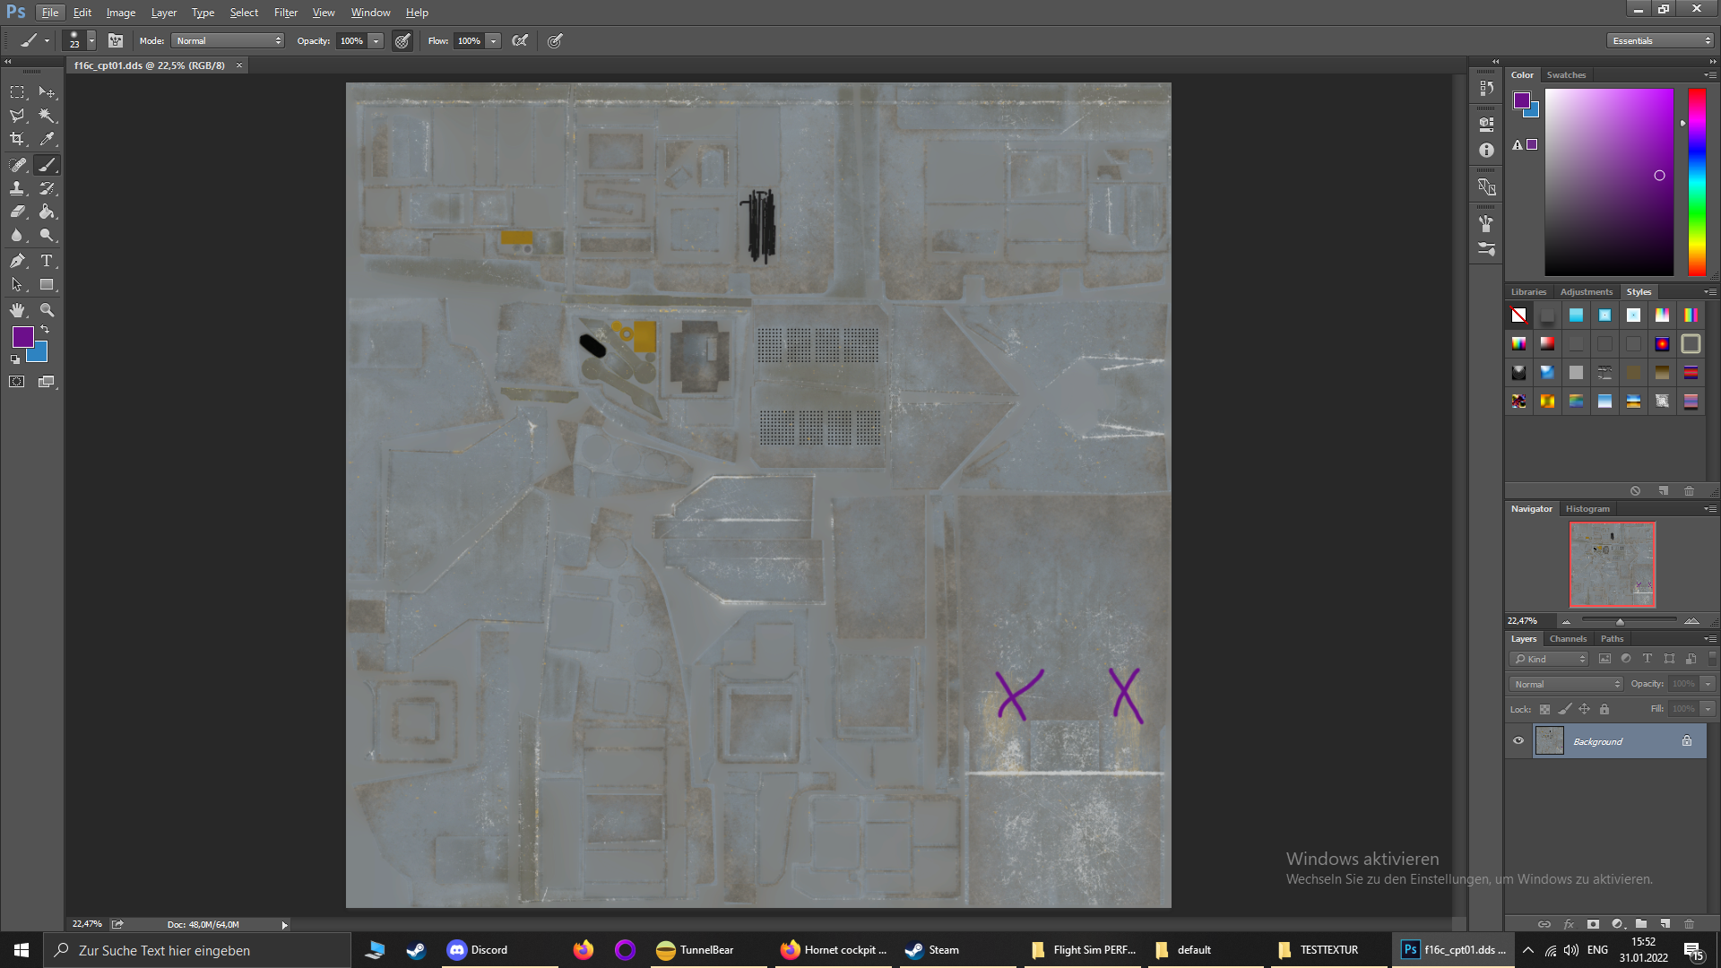
Task: Select the Crop tool
Action: 17,139
